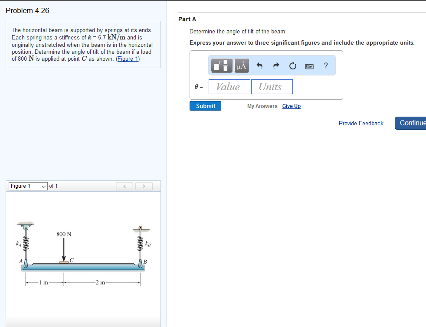Open My Answers
Viewport: 426px width, 327px height.
[262, 106]
